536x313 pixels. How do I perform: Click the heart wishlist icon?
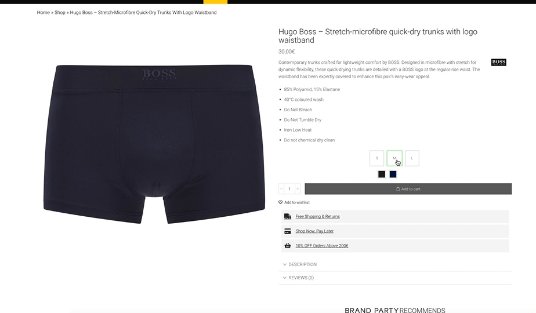point(280,202)
